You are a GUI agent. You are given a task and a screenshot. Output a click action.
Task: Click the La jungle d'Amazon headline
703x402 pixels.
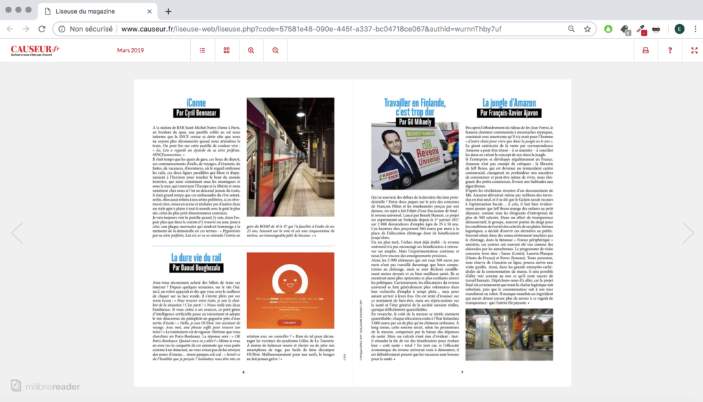tap(509, 103)
